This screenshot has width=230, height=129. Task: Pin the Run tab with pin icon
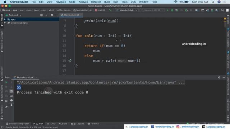click(6, 107)
